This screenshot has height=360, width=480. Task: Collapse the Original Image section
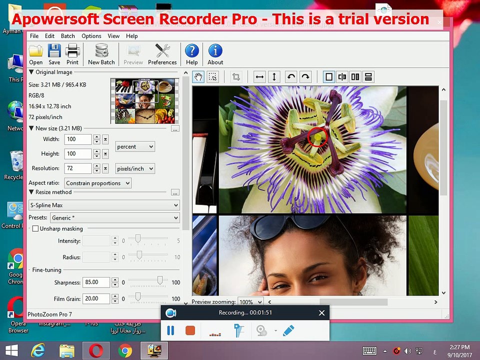click(31, 72)
